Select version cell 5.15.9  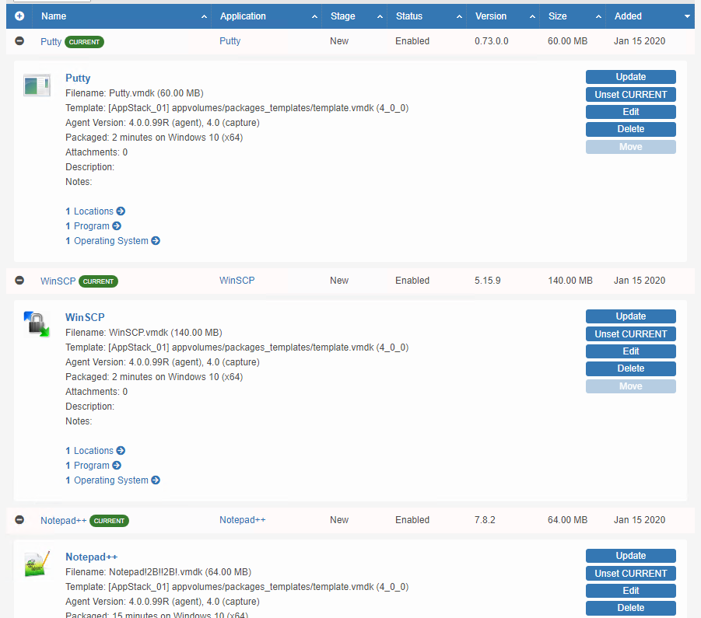[487, 281]
